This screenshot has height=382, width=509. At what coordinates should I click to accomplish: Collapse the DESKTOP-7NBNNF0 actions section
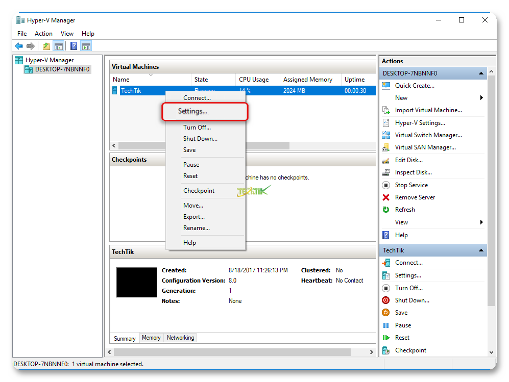[481, 73]
